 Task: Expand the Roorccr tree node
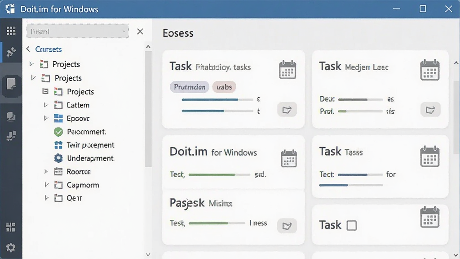[46, 171]
